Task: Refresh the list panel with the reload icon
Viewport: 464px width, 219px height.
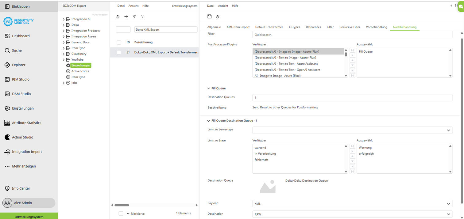Action: (x=118, y=17)
